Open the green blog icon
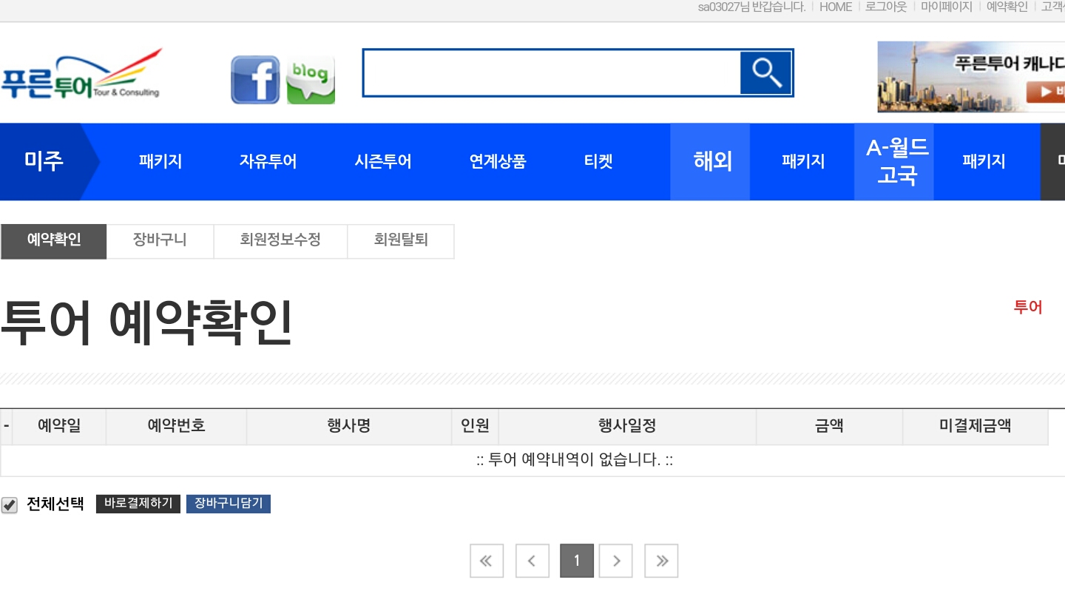Viewport: 1065px width, 602px height. pos(311,80)
